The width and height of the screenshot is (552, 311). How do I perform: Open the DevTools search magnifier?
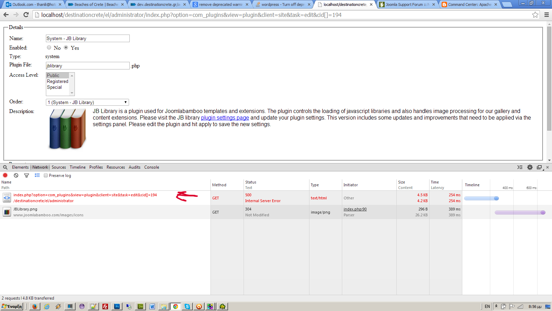[x=5, y=167]
